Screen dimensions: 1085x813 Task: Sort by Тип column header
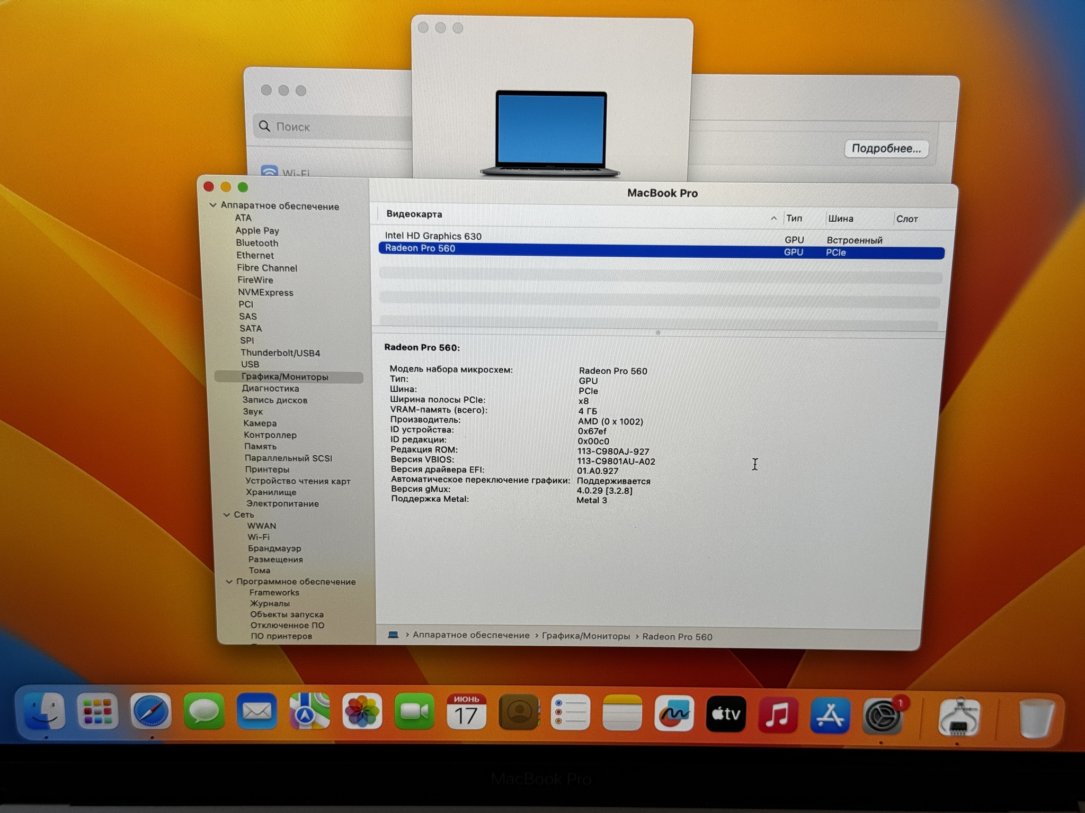[x=794, y=218]
